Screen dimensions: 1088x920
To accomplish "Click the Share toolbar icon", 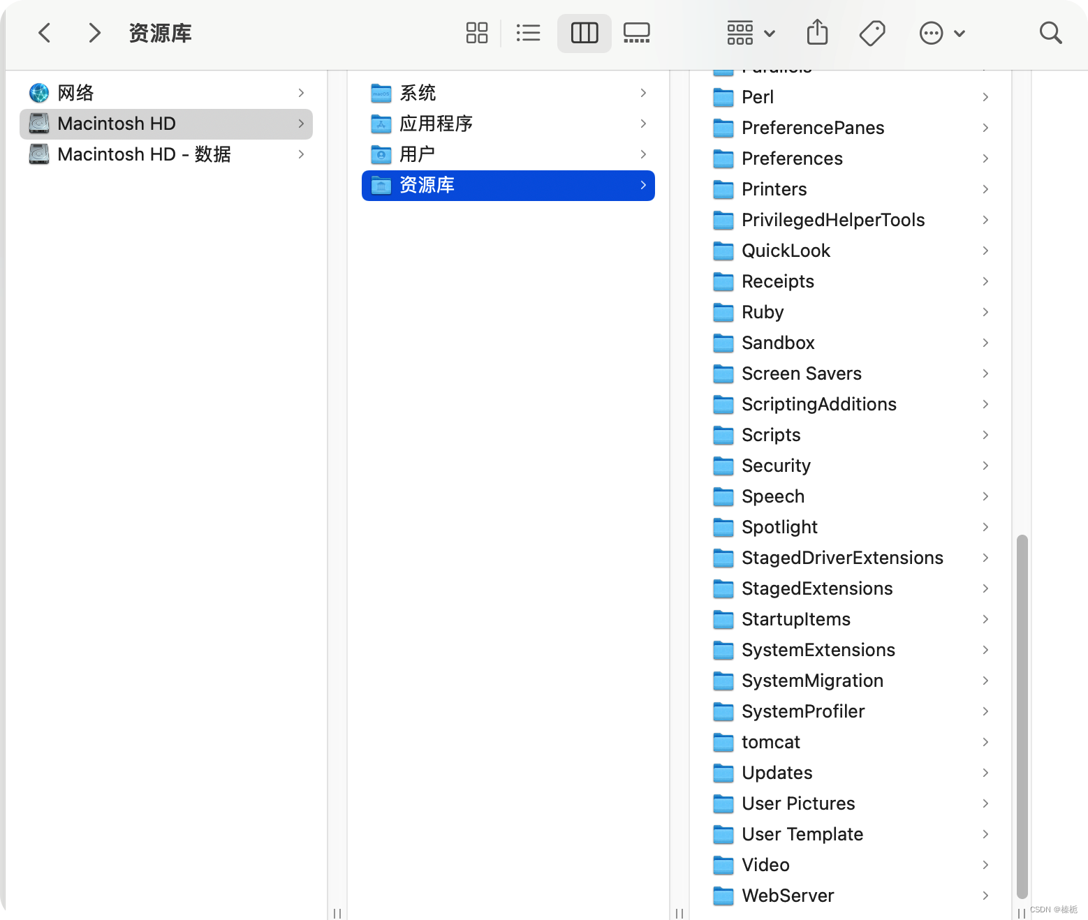I will tap(817, 33).
